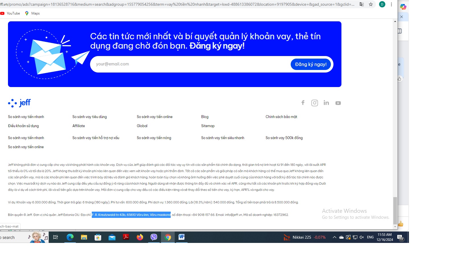Switch to Microsoft Word on the taskbar
456x256 pixels.
182,237
